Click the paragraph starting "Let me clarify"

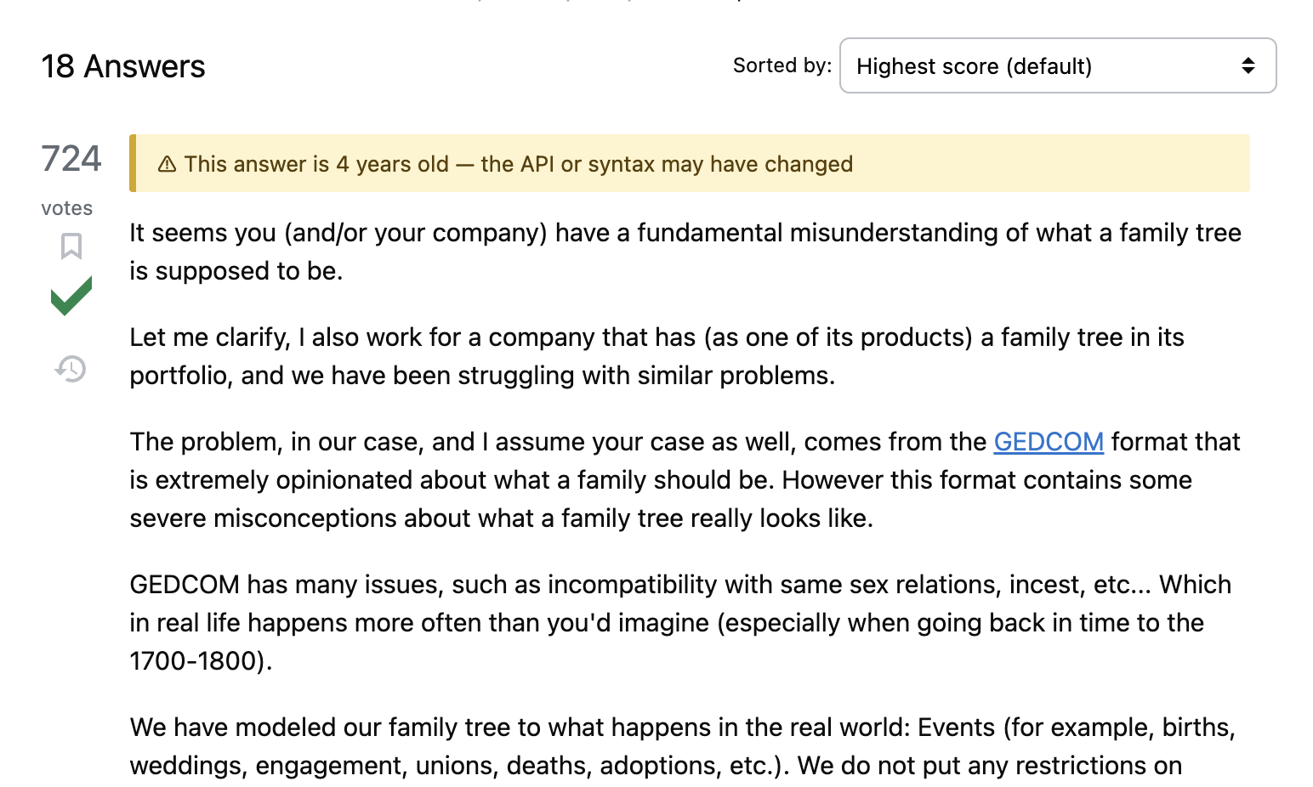[x=656, y=356]
